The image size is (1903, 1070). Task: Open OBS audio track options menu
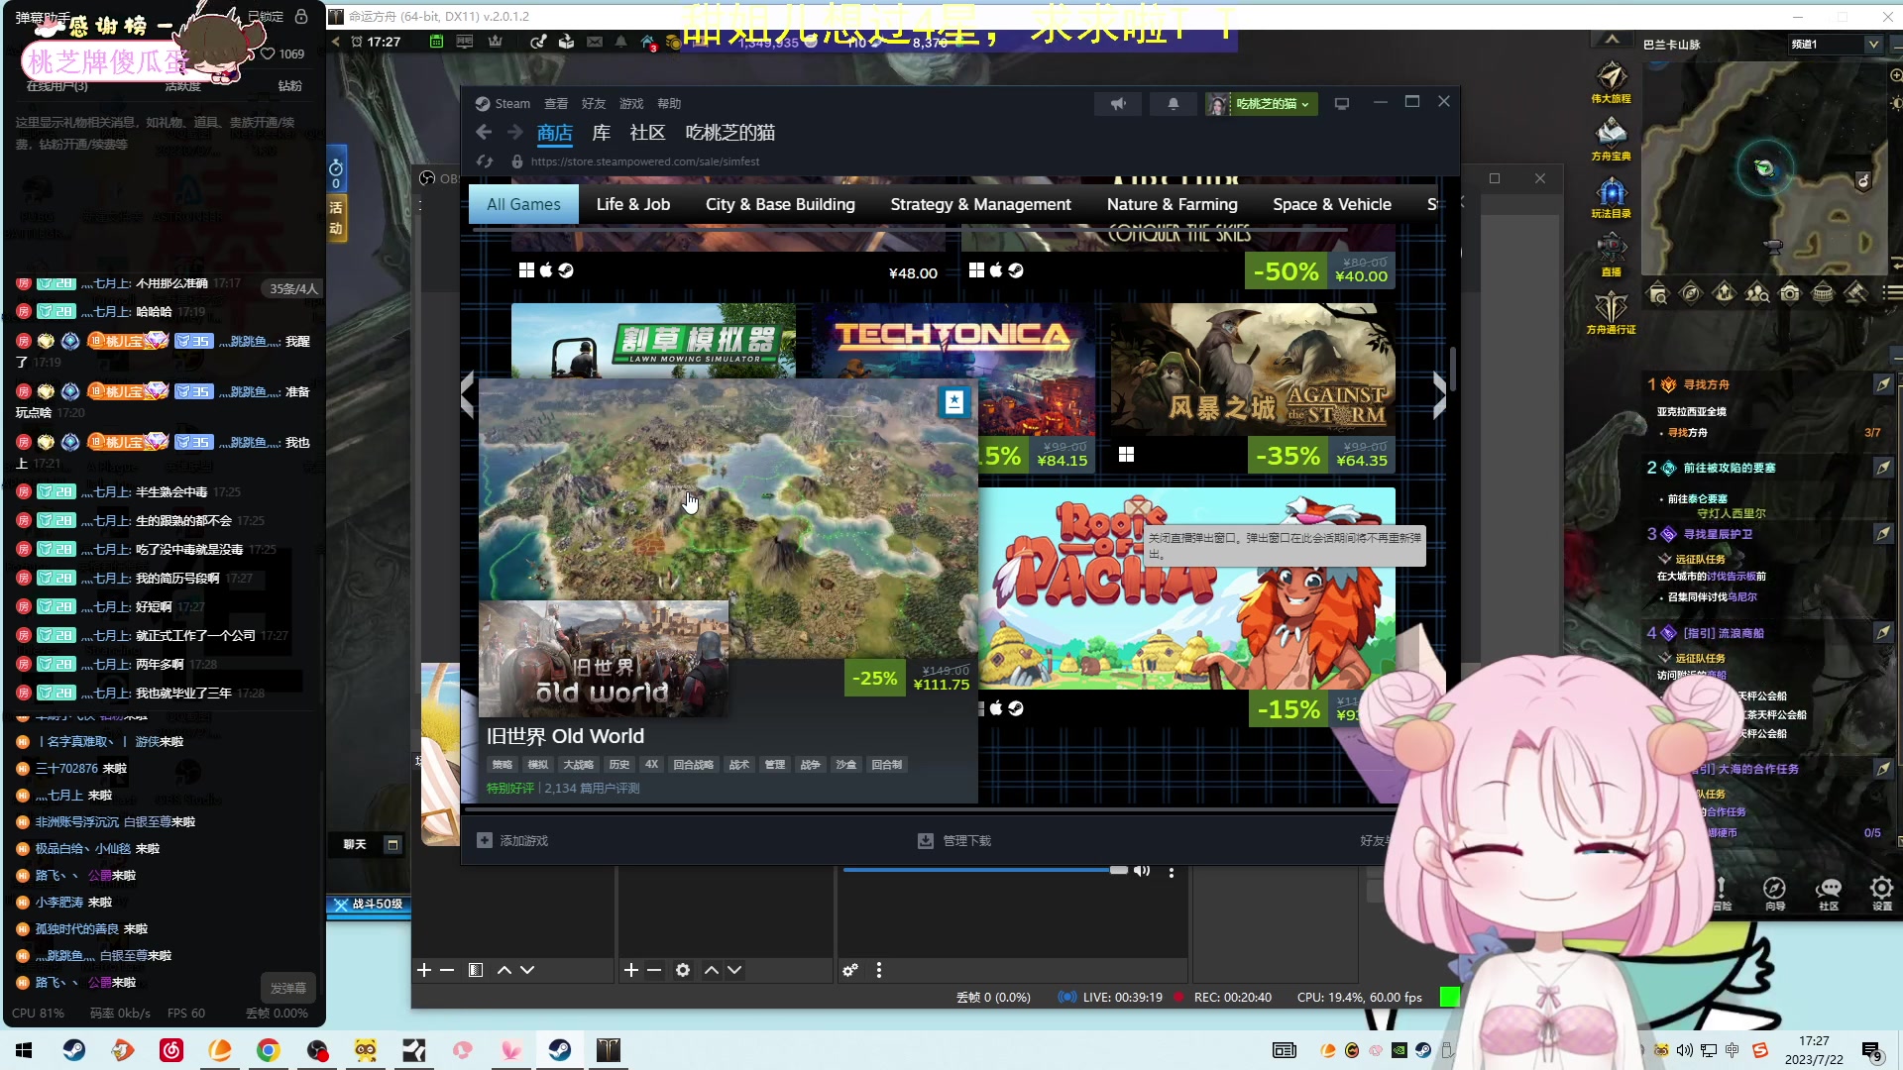pyautogui.click(x=1172, y=872)
